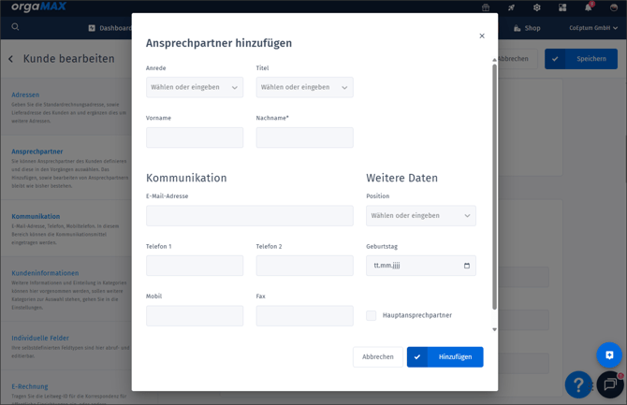
Task: Open the help question mark button
Action: [x=578, y=384]
